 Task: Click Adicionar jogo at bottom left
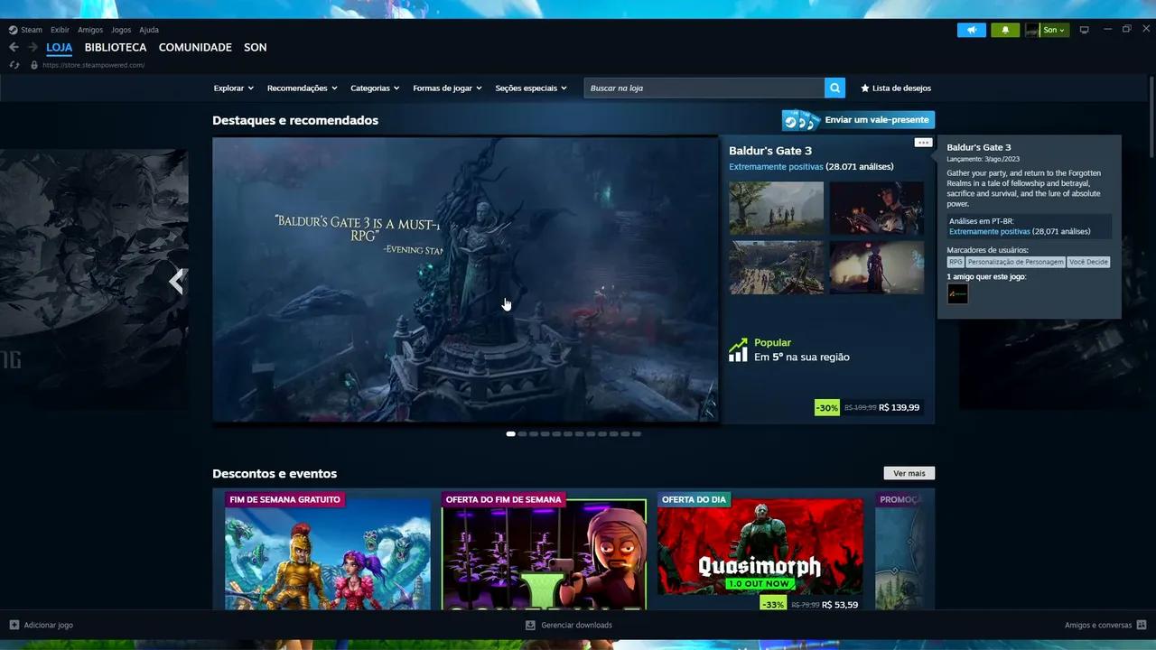49,625
